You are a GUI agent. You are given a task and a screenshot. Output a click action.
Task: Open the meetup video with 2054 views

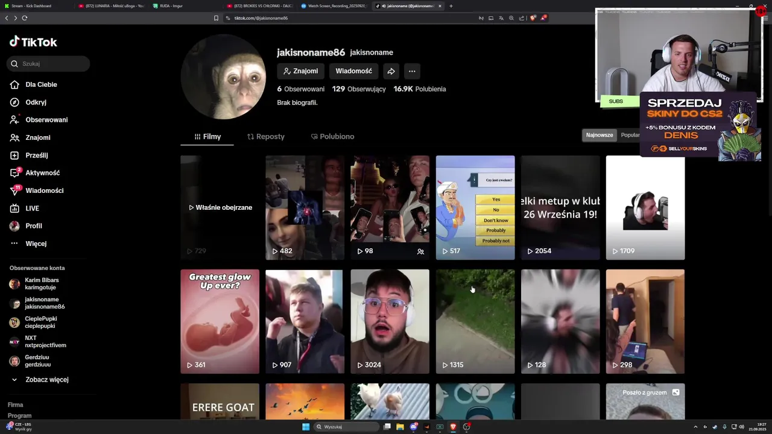(560, 207)
